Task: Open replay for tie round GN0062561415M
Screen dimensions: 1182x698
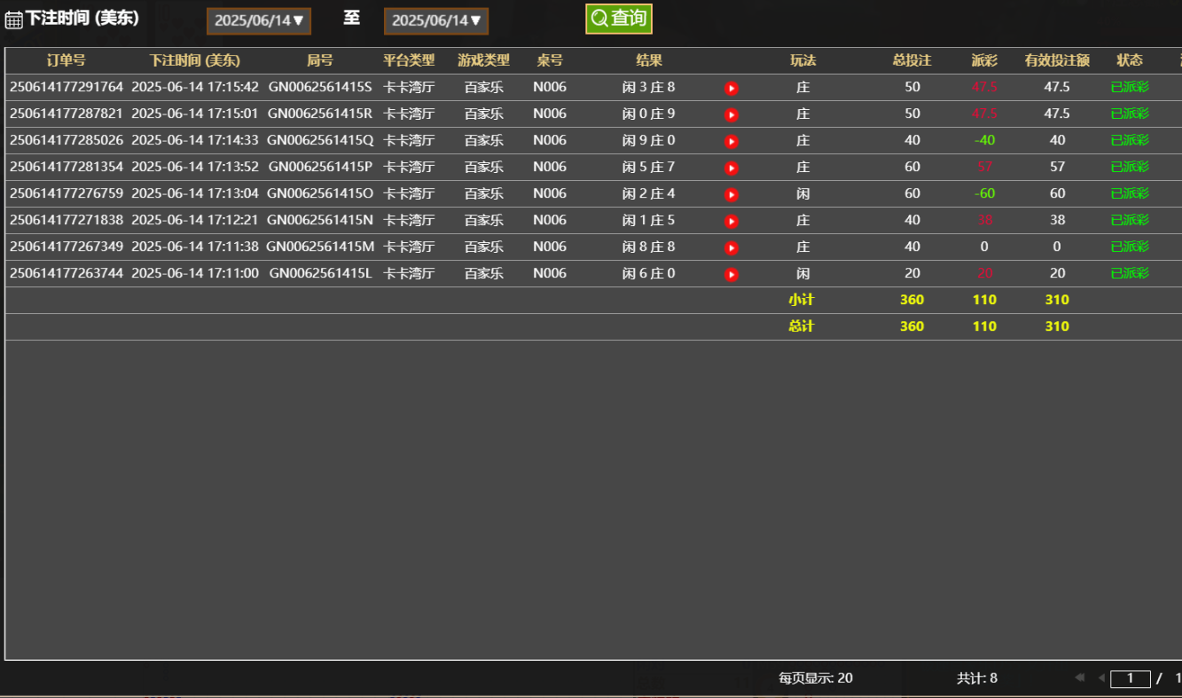Action: (732, 247)
